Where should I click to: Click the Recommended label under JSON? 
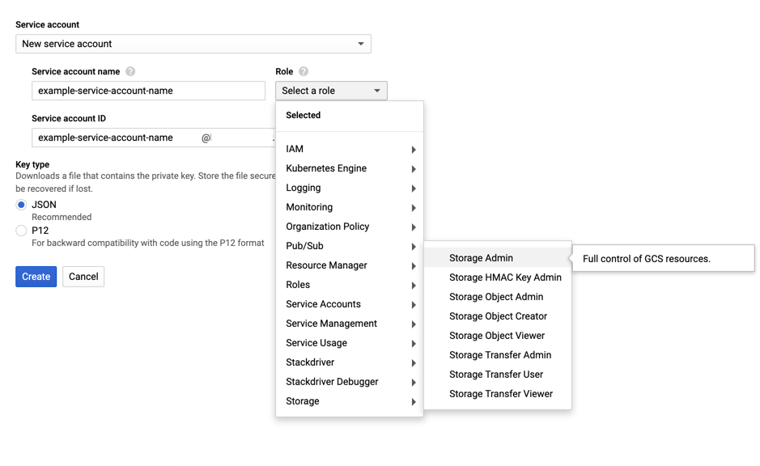[x=62, y=217]
